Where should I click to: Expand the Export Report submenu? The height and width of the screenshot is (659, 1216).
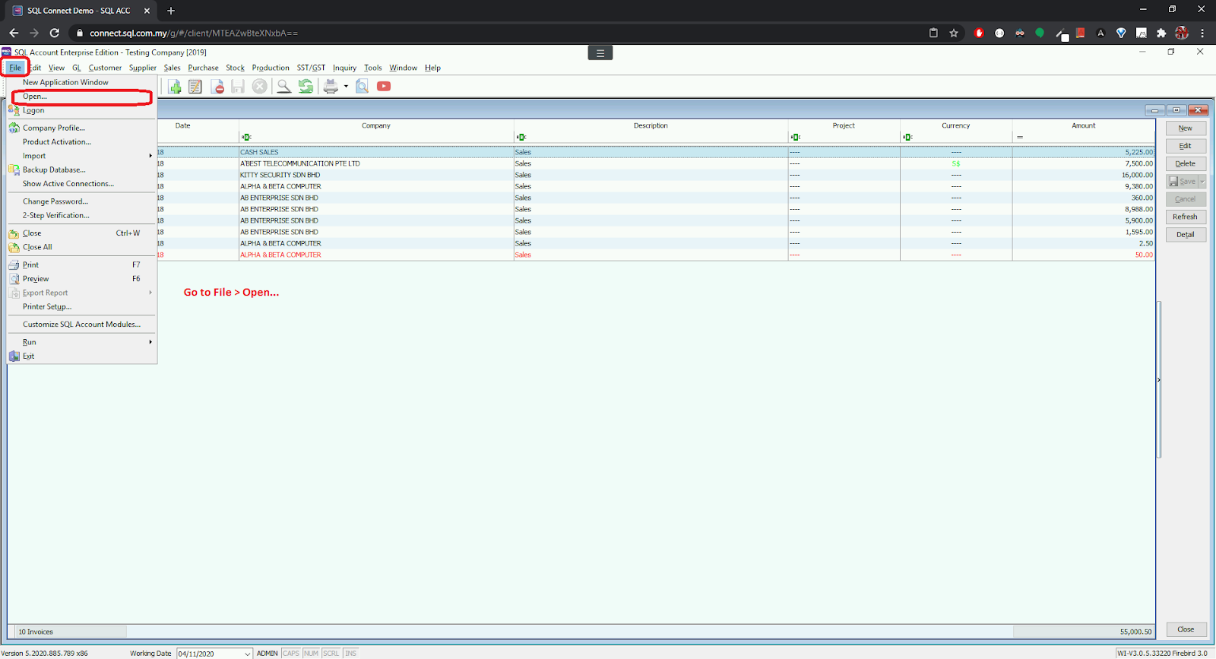click(x=82, y=293)
